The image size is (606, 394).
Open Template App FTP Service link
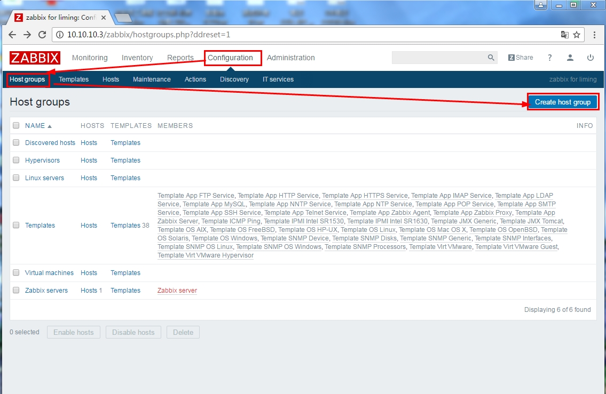[195, 196]
